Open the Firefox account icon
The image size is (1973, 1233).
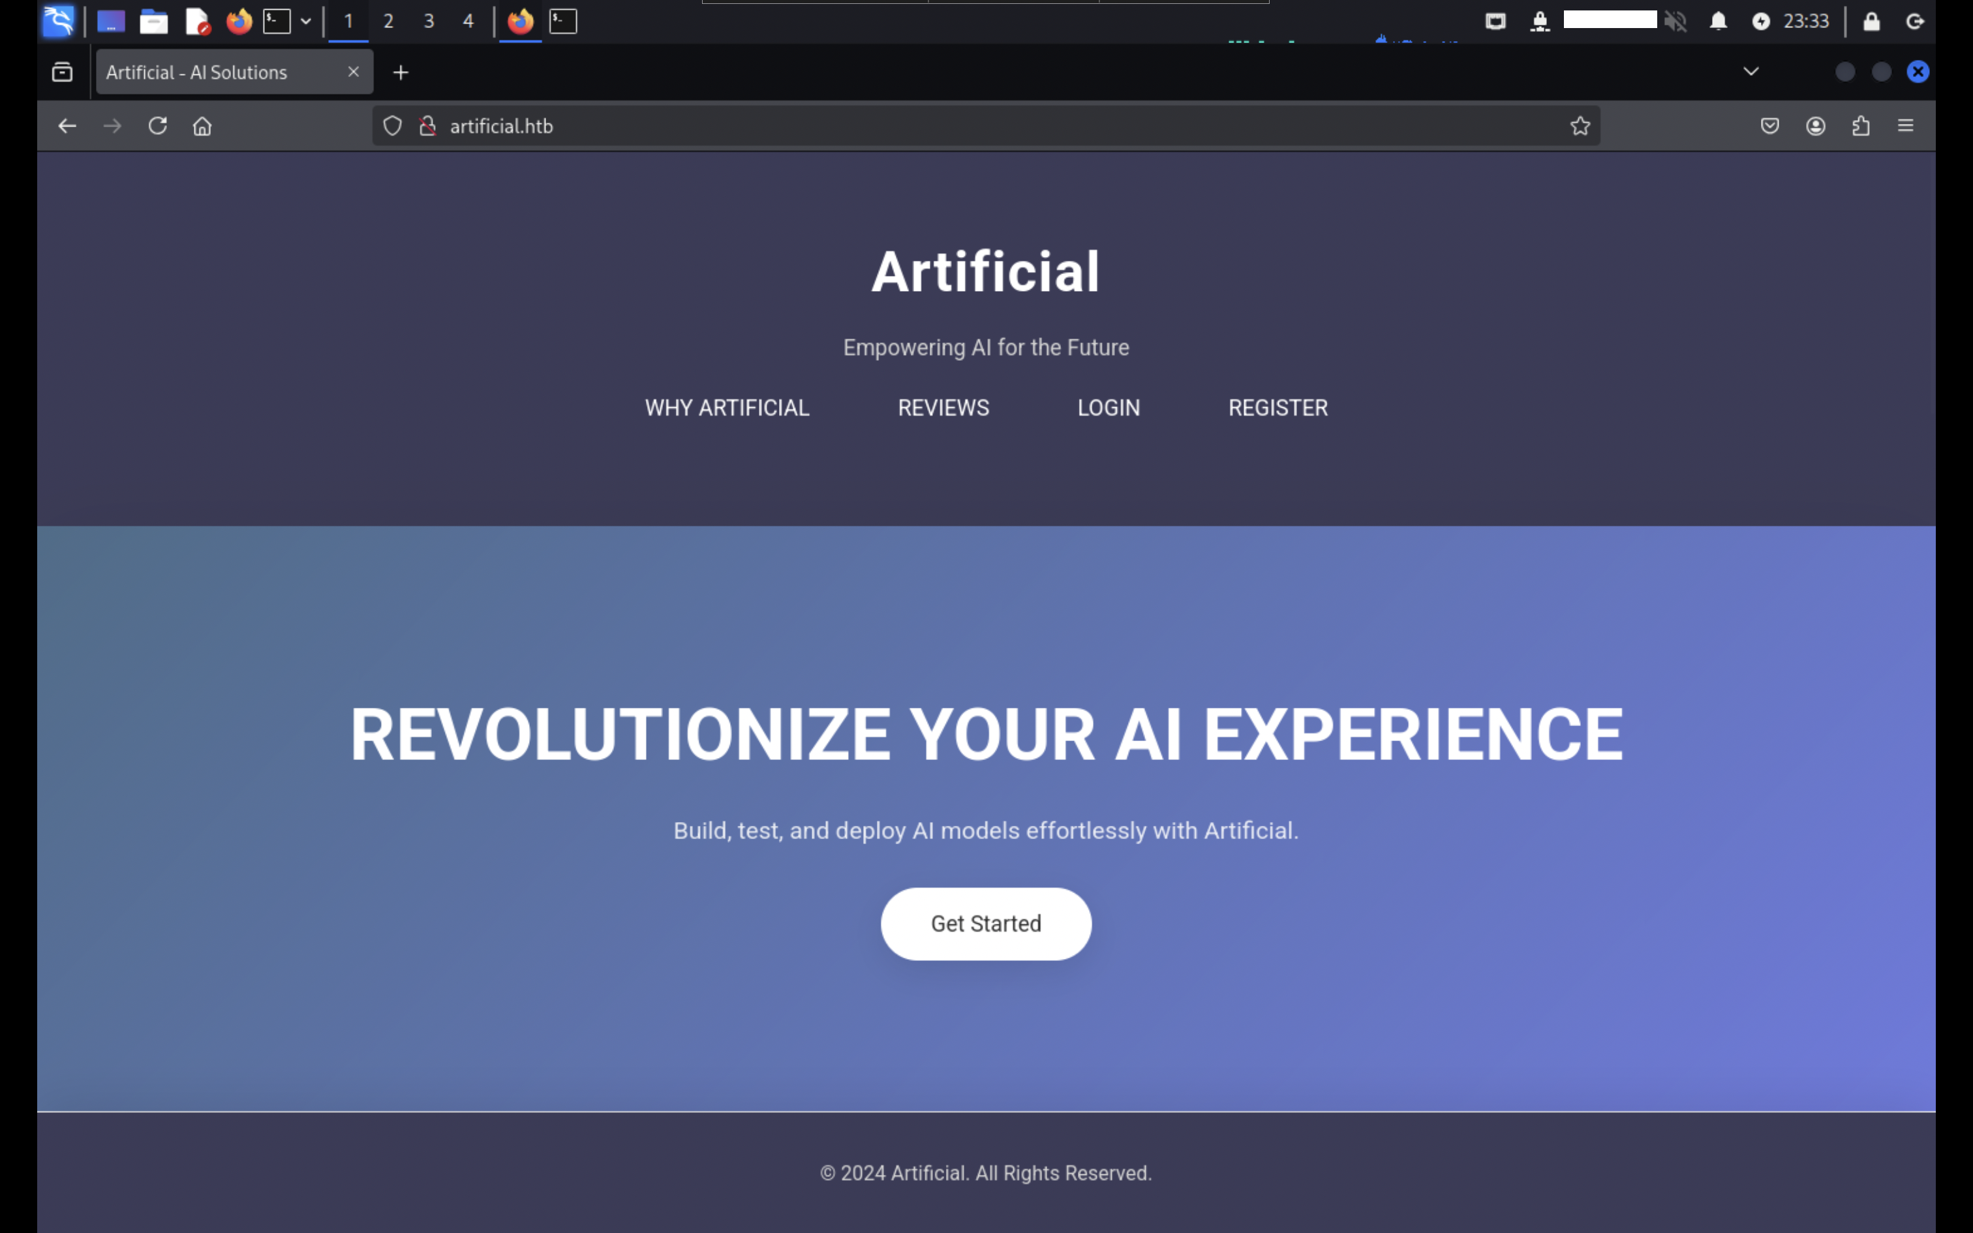point(1815,125)
